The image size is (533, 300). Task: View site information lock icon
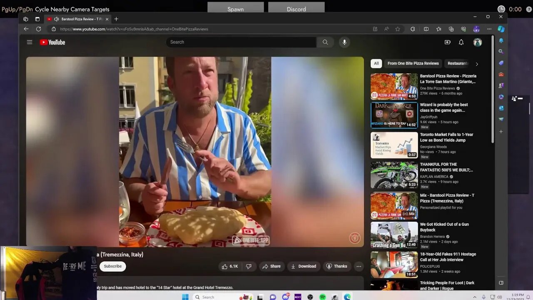click(53, 29)
